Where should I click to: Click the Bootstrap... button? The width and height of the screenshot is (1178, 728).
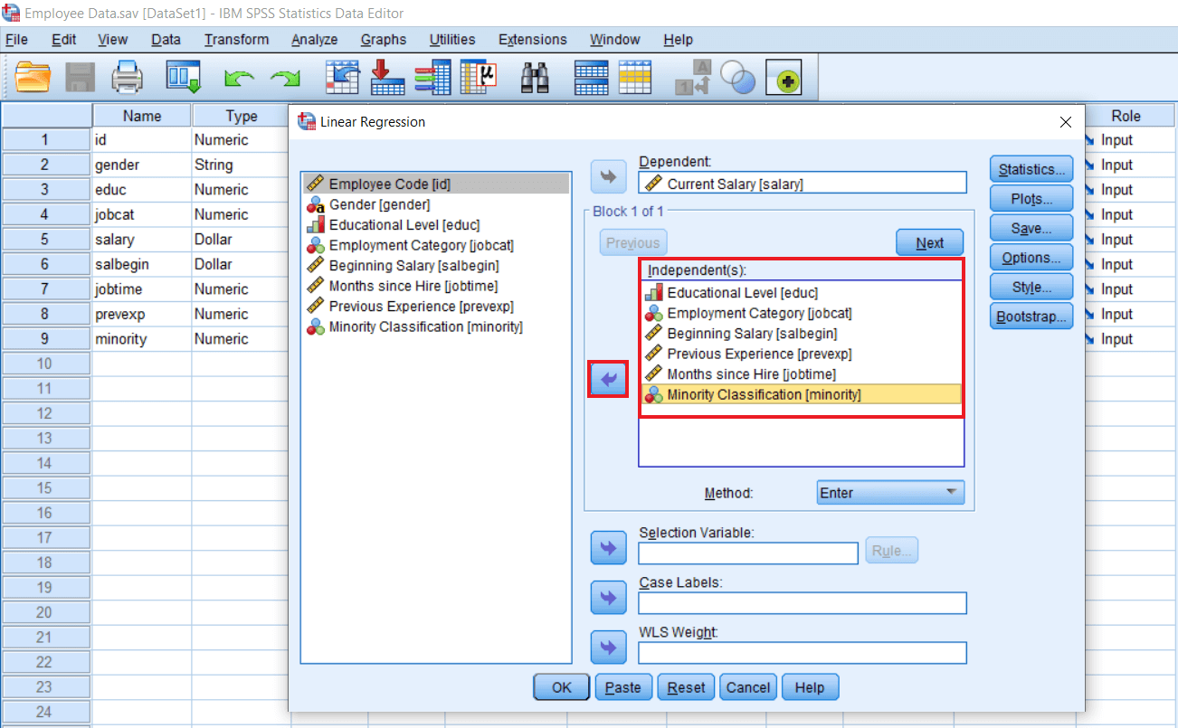point(1031,317)
